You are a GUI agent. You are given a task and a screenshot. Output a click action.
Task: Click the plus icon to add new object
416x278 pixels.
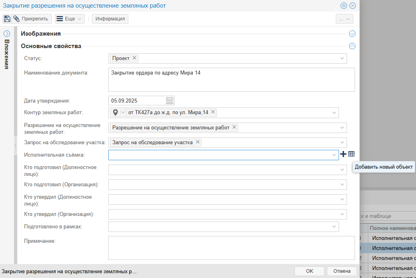pyautogui.click(x=343, y=154)
